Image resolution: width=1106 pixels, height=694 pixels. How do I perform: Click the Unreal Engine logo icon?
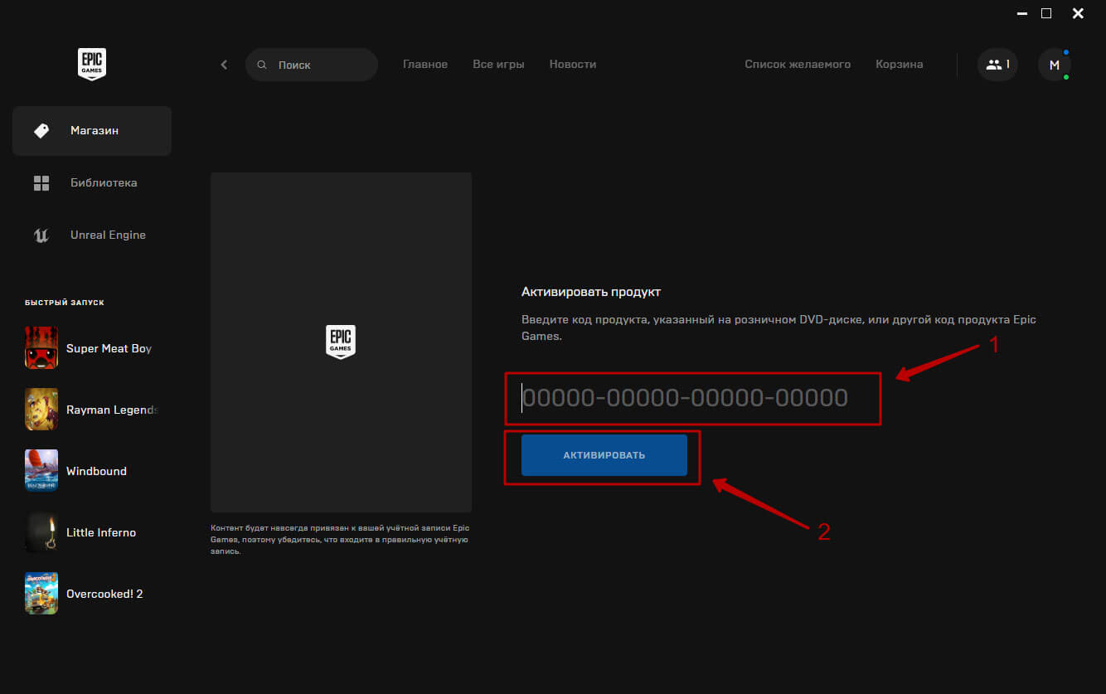pos(41,235)
